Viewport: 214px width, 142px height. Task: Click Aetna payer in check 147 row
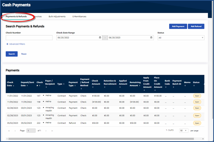coord(48,95)
